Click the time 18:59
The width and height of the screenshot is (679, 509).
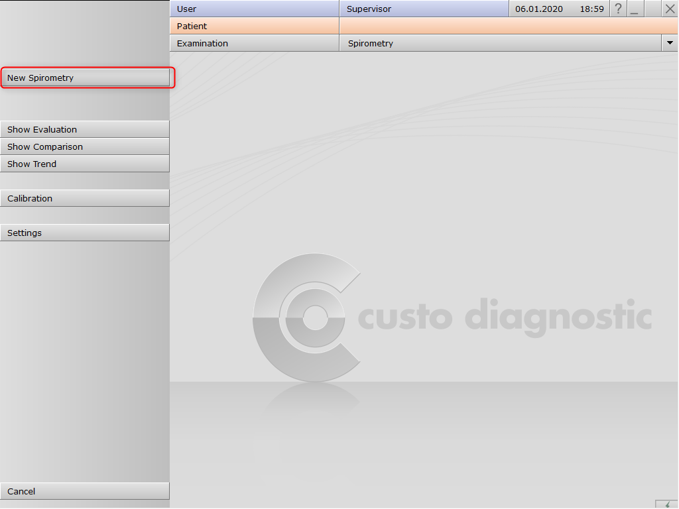pyautogui.click(x=592, y=9)
